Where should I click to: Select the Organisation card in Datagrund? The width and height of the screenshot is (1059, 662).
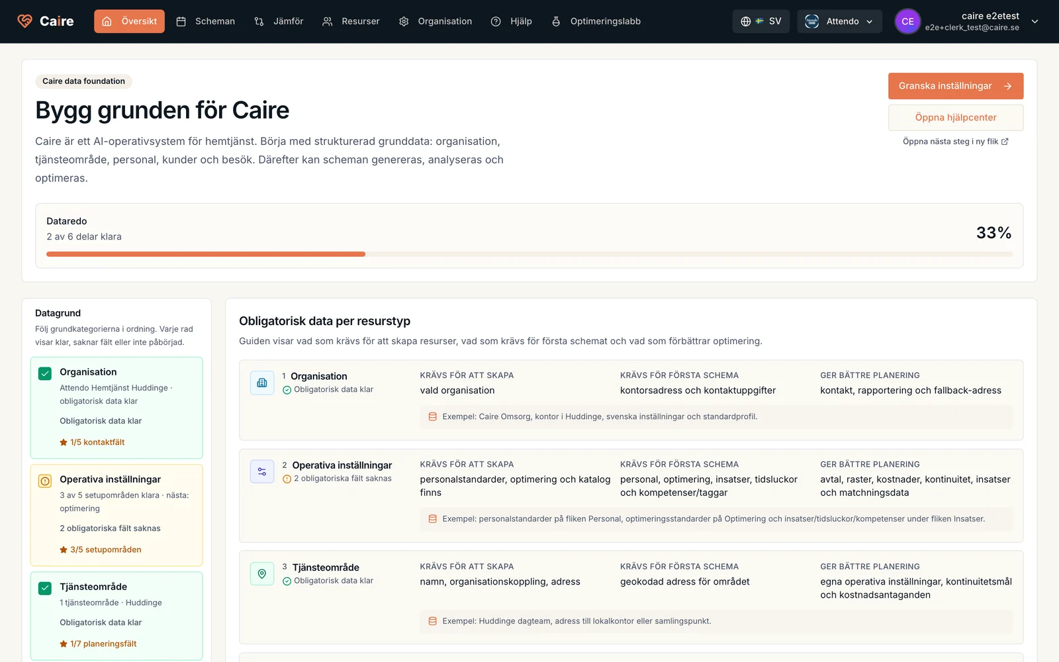tap(116, 408)
